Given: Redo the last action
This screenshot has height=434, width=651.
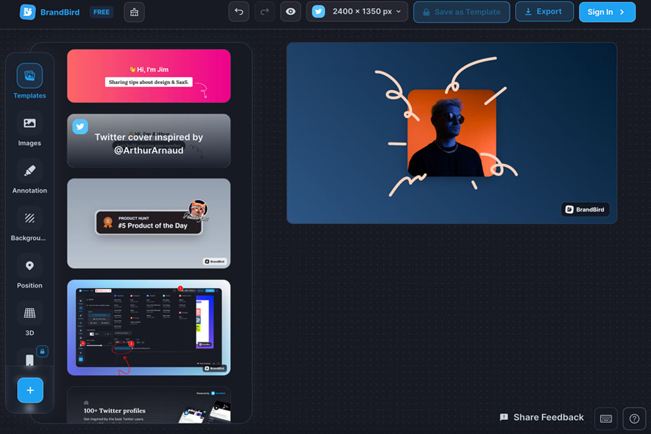Looking at the screenshot, I should tap(264, 12).
